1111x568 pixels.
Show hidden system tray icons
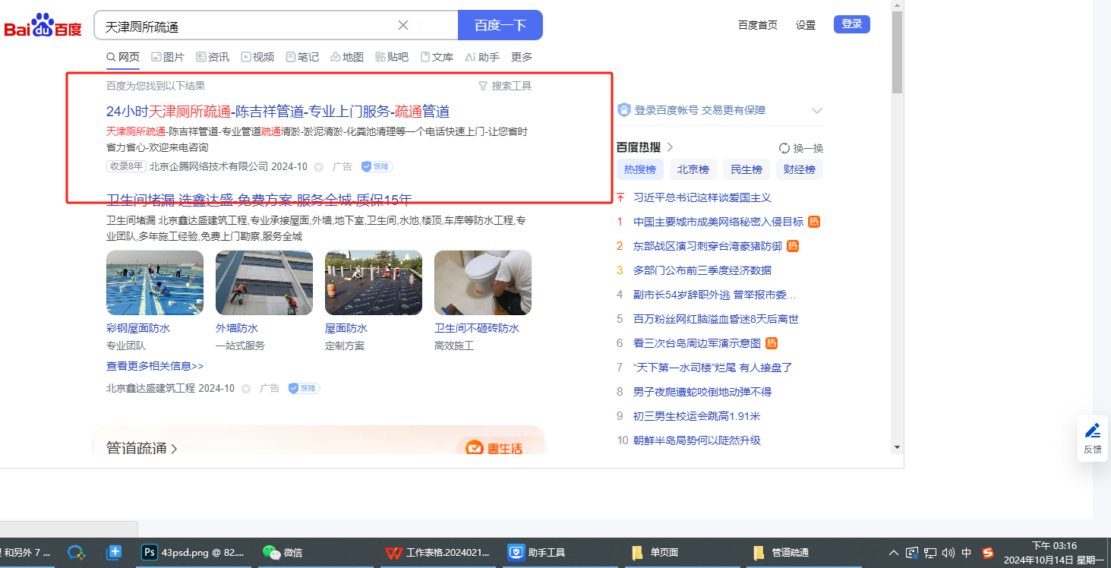click(x=894, y=553)
